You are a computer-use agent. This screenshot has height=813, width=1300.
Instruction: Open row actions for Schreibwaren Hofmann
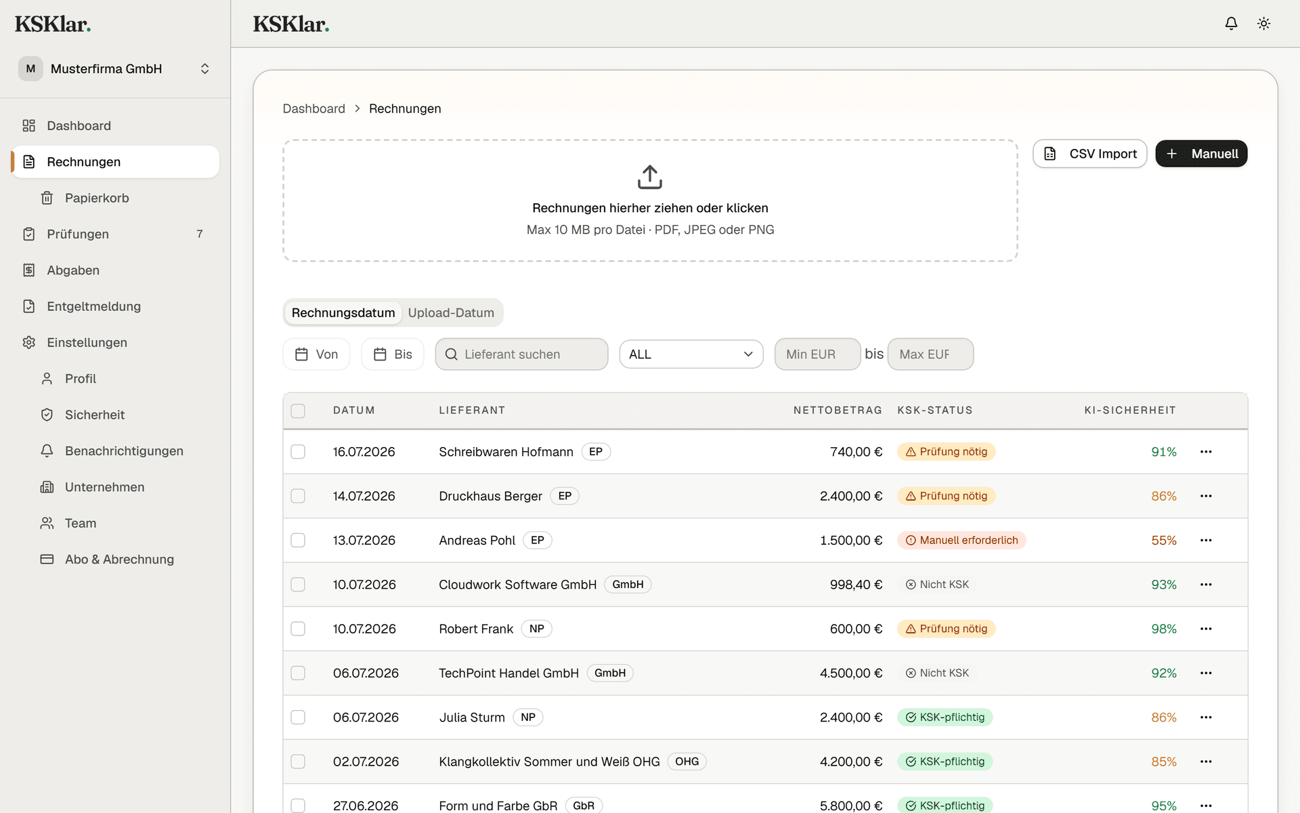coord(1206,452)
